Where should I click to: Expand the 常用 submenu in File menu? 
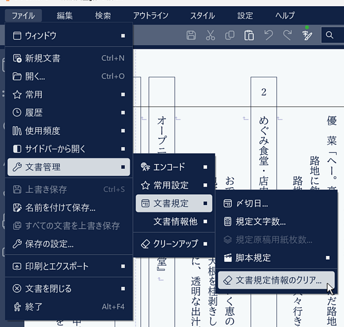click(69, 94)
